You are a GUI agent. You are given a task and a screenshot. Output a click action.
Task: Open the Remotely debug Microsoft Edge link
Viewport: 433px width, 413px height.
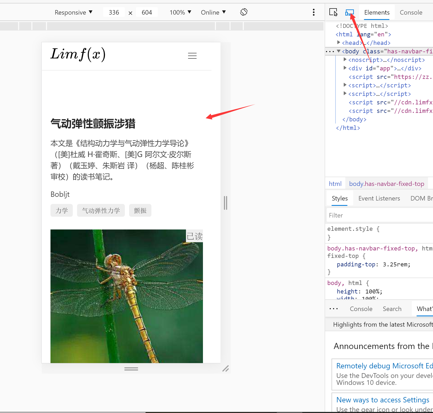point(385,366)
